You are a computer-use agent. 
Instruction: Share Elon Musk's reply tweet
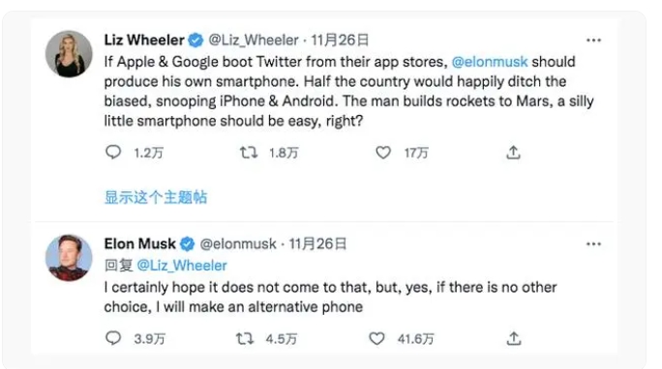pyautogui.click(x=514, y=339)
